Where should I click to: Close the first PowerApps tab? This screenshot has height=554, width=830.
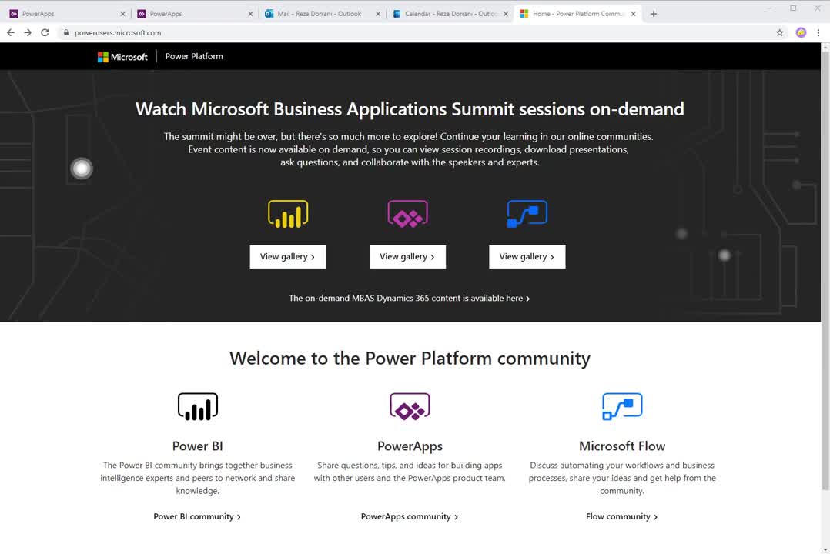pos(123,15)
